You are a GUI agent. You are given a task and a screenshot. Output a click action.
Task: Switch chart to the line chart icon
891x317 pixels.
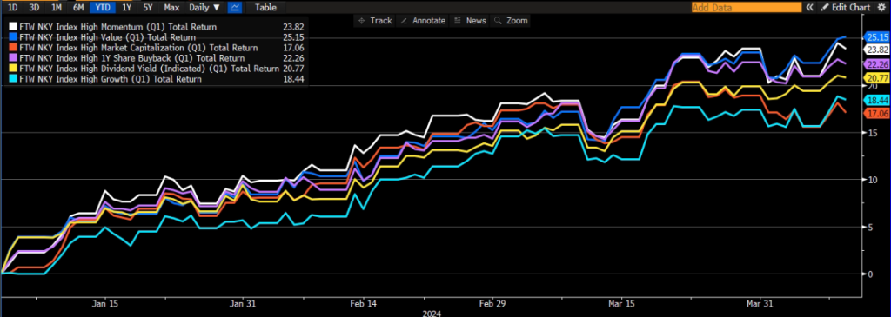234,7
